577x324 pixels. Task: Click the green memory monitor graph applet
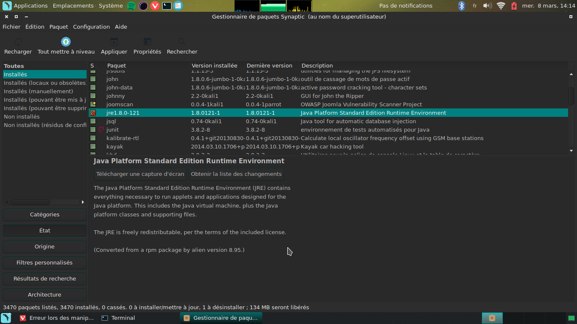[x=273, y=6]
